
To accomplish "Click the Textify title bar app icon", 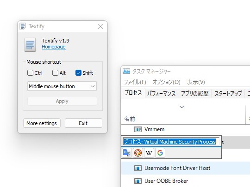I will (23, 26).
